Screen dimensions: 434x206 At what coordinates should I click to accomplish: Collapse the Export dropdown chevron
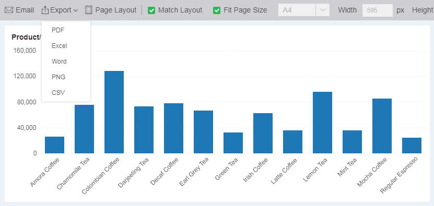pyautogui.click(x=76, y=10)
